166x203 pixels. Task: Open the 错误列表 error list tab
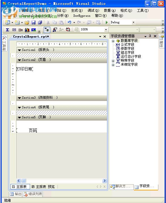click(x=33, y=194)
